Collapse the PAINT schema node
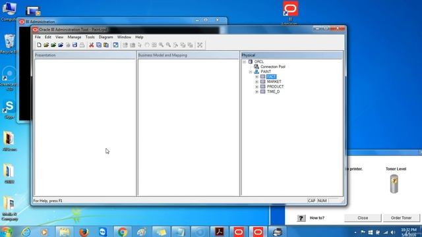The width and height of the screenshot is (422, 237). pyautogui.click(x=251, y=72)
